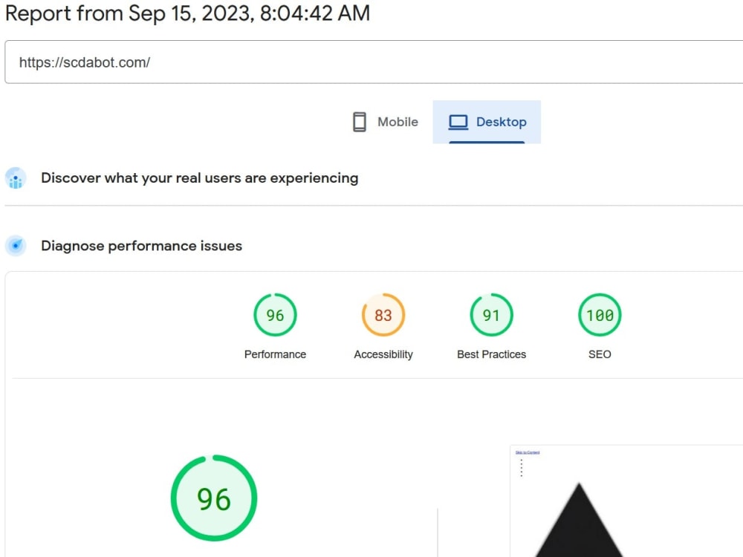Click the diagnose performance radar icon

tap(16, 246)
